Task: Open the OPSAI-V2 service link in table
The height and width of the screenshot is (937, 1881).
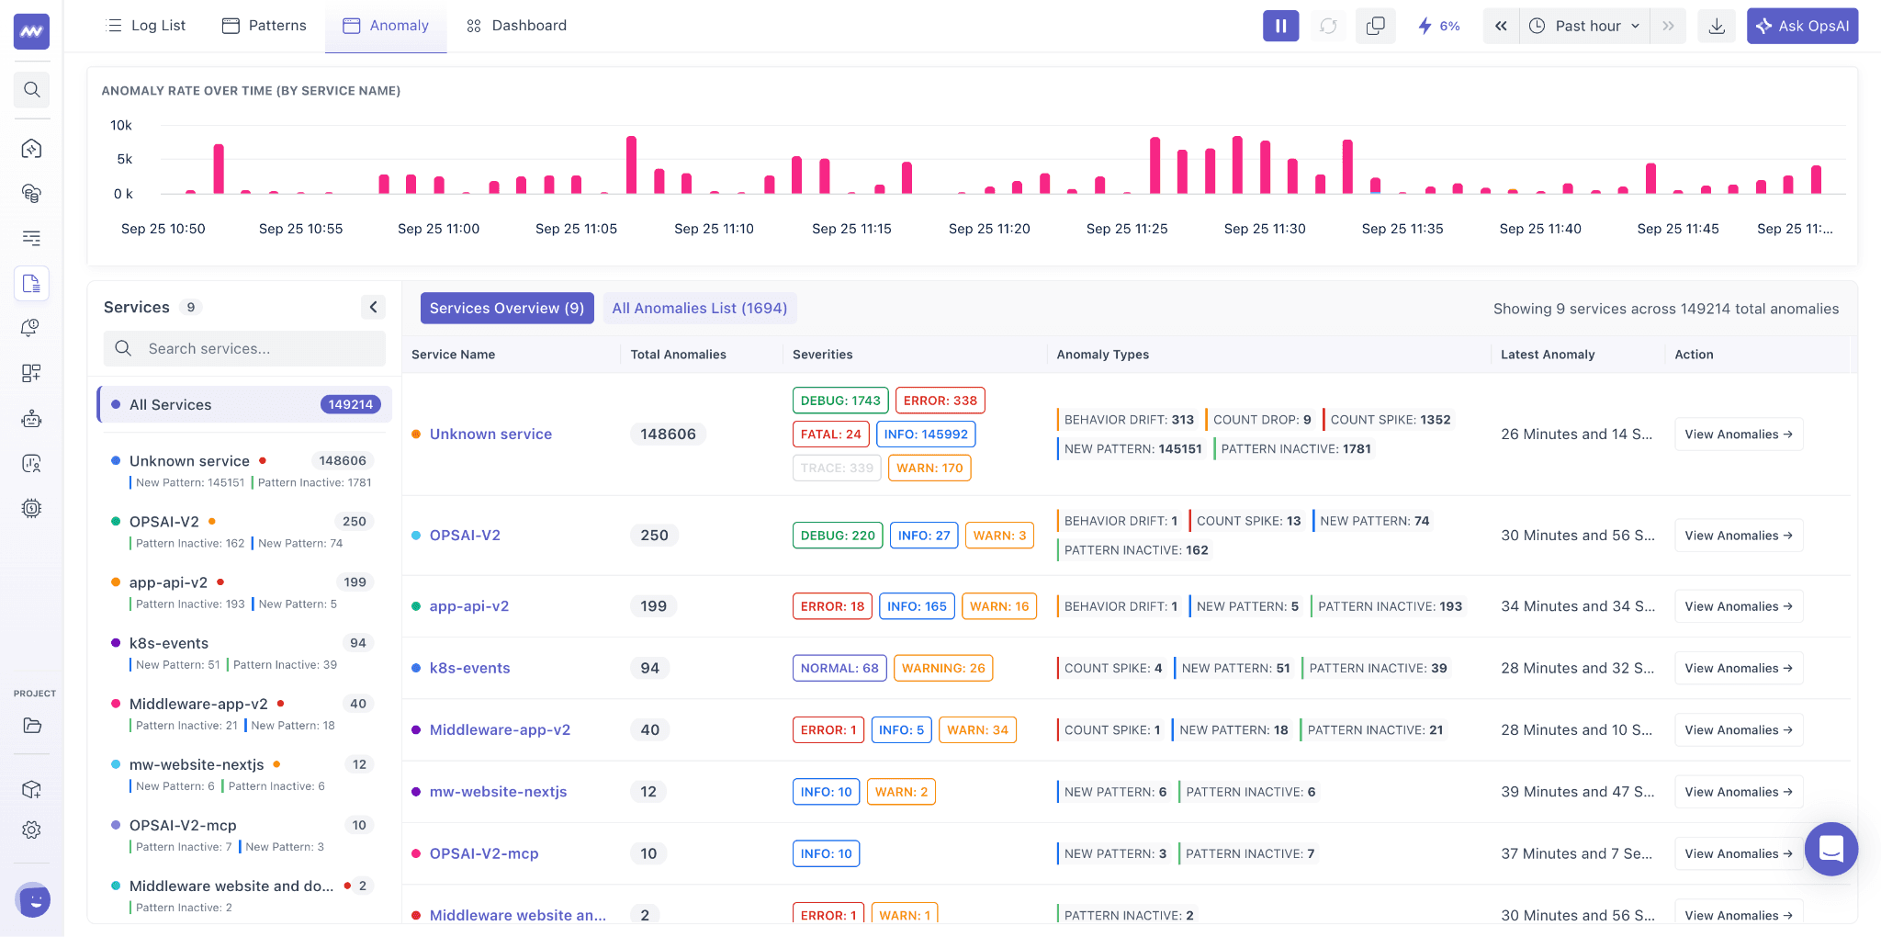Action: [x=465, y=536]
